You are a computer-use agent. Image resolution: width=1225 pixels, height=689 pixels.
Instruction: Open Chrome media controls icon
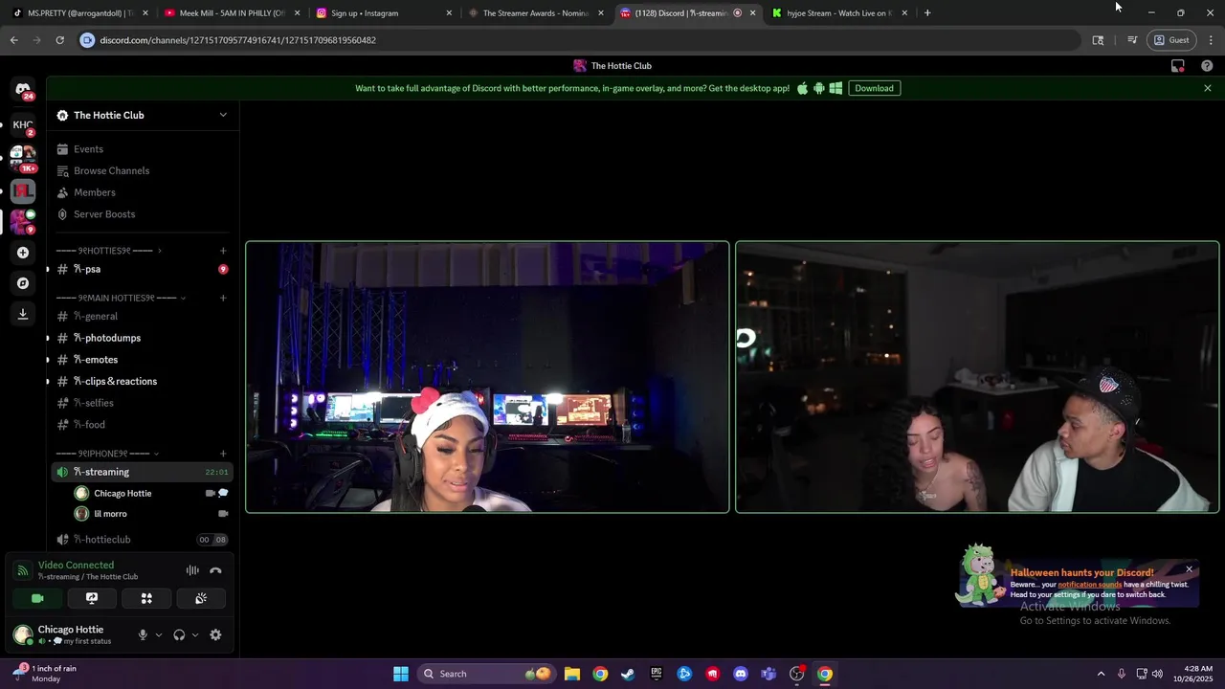pyautogui.click(x=1132, y=40)
